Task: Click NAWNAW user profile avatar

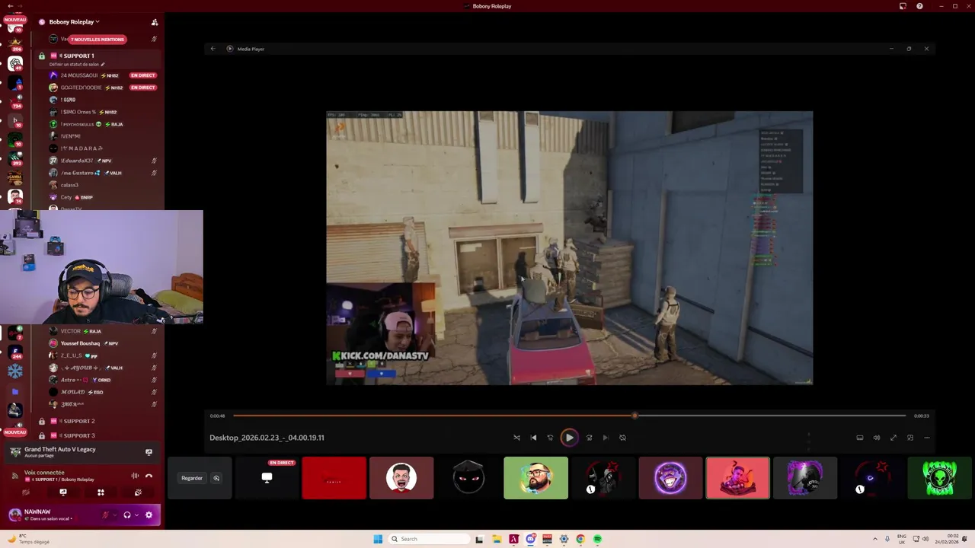Action: tap(15, 515)
